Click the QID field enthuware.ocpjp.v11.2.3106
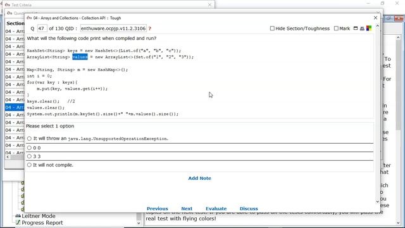Screen dimensions: 405x228 pyautogui.click(x=113, y=28)
